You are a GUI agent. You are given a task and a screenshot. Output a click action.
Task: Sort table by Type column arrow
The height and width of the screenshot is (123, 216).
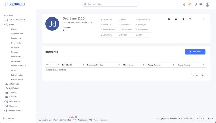(x=58, y=65)
